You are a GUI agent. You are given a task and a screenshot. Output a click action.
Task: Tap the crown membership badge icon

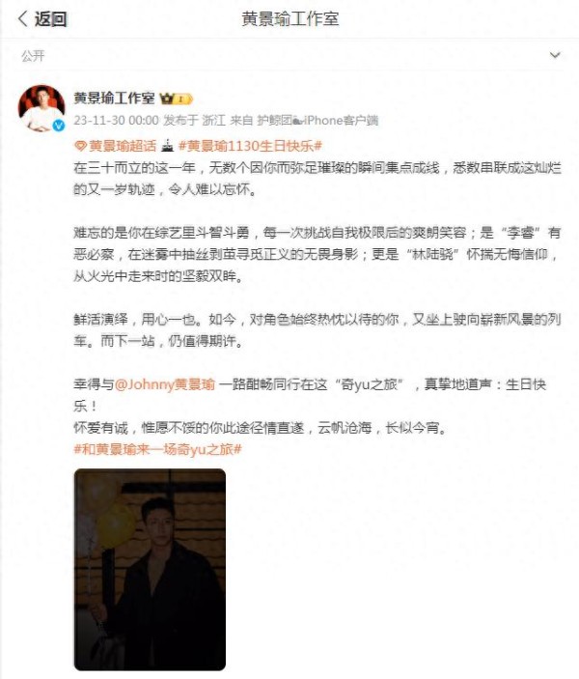176,99
